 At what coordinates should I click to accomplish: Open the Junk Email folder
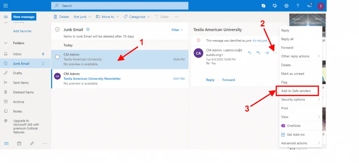coord(25,63)
